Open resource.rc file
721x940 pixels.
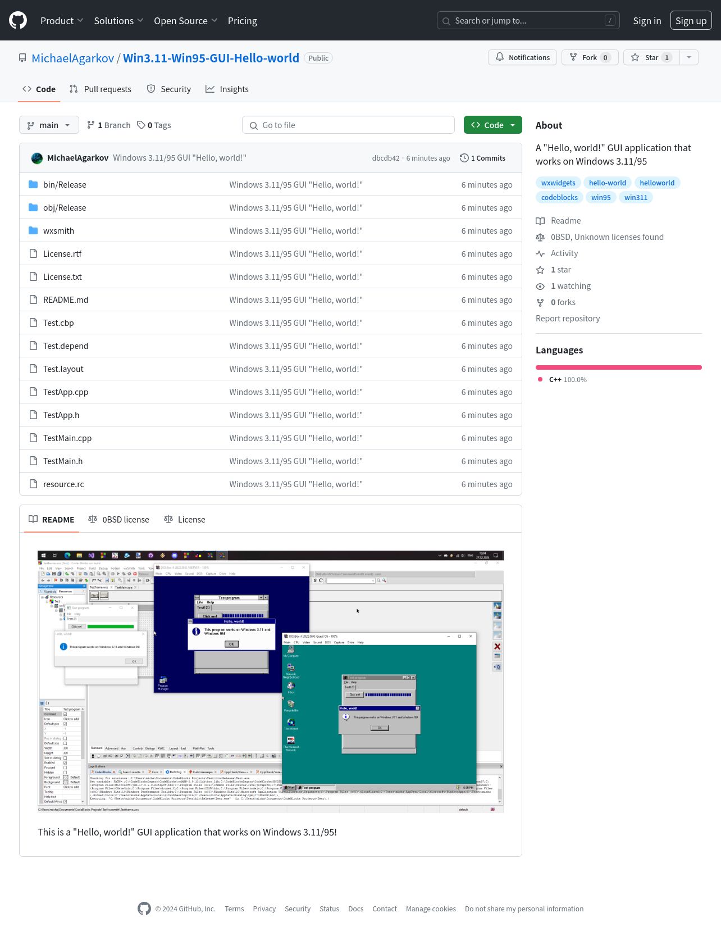coord(63,484)
